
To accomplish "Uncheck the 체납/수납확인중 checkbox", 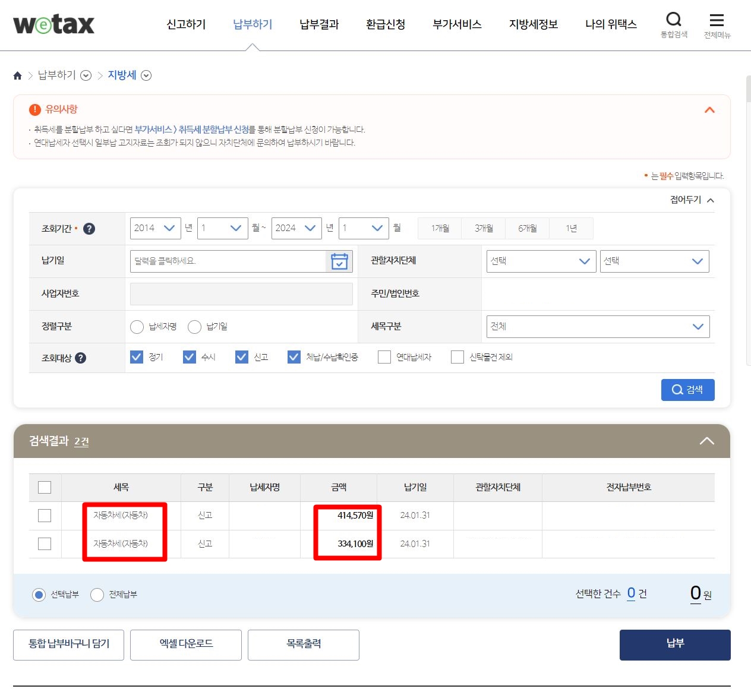I will [294, 357].
